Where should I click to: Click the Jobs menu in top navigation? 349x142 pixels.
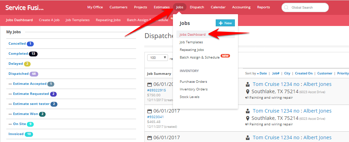[x=180, y=7]
